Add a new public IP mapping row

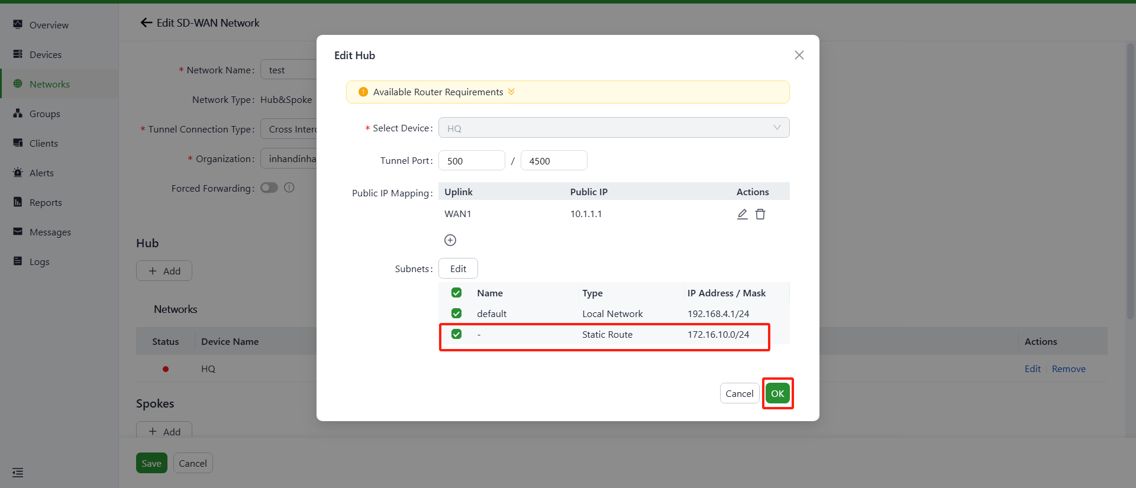click(x=450, y=240)
